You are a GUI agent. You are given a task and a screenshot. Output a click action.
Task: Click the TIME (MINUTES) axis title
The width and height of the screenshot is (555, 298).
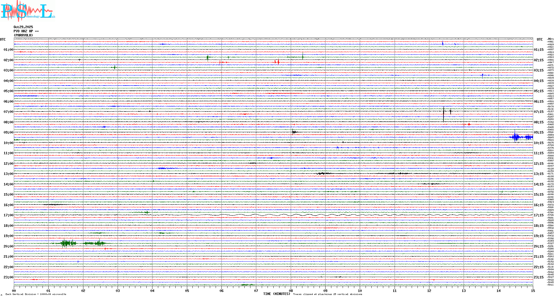(x=276, y=294)
